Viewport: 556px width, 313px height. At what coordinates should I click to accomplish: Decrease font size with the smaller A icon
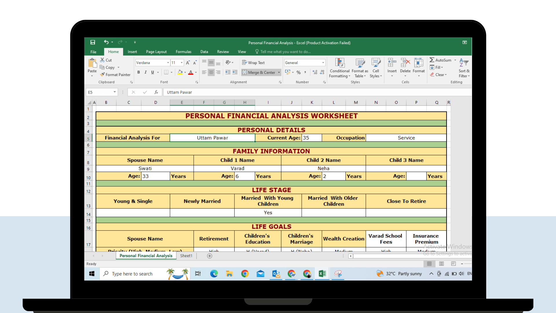click(195, 63)
